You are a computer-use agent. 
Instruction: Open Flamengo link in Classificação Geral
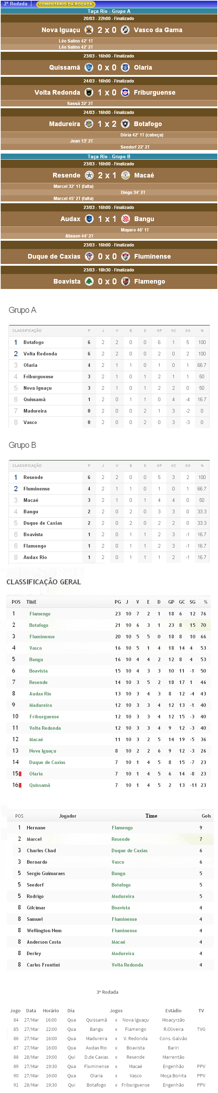click(40, 614)
